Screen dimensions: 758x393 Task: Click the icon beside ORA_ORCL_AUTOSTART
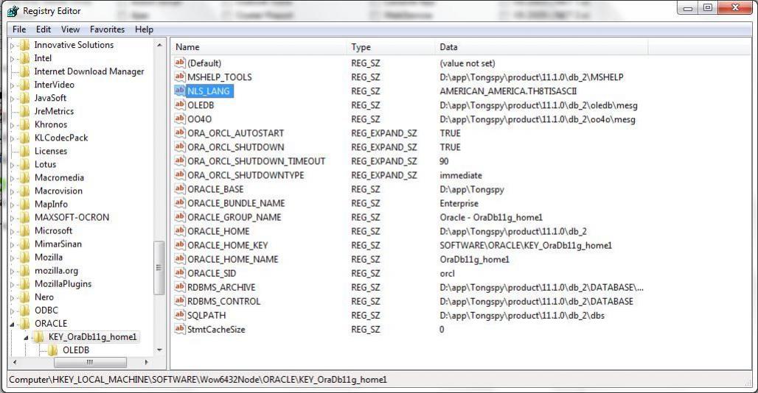coord(180,132)
